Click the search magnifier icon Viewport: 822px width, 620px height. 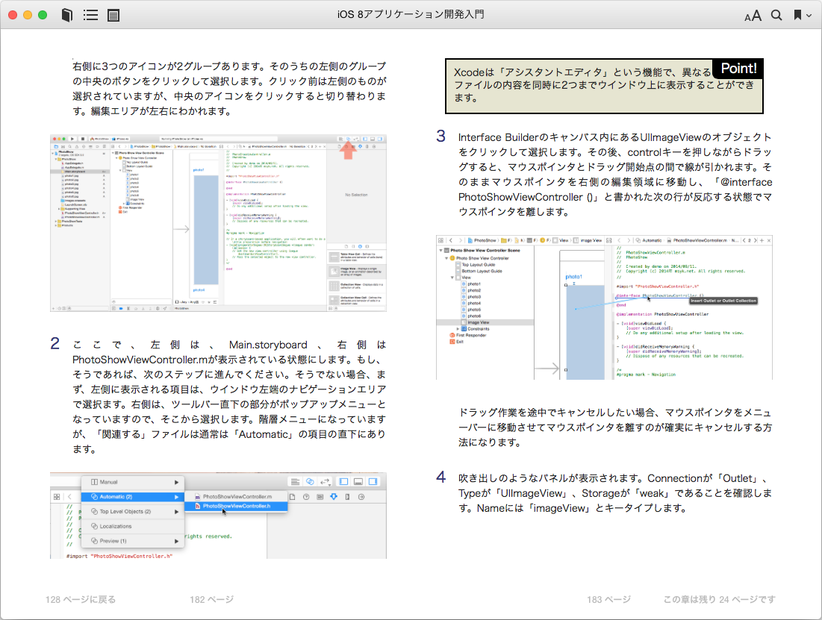pyautogui.click(x=776, y=15)
